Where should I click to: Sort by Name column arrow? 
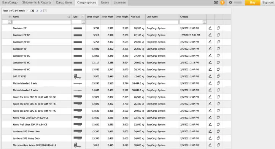(x=69, y=17)
